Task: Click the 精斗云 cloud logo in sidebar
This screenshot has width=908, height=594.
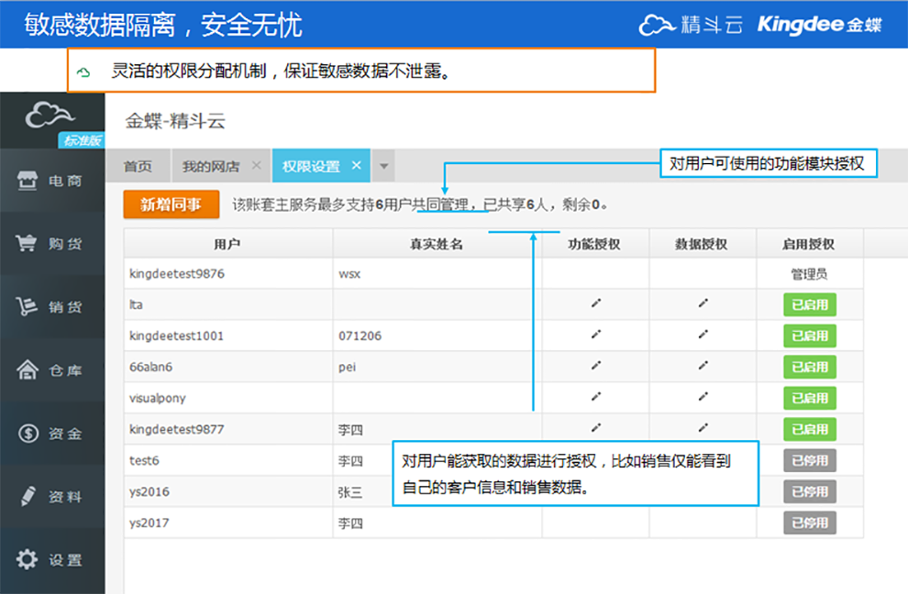Action: [x=50, y=115]
